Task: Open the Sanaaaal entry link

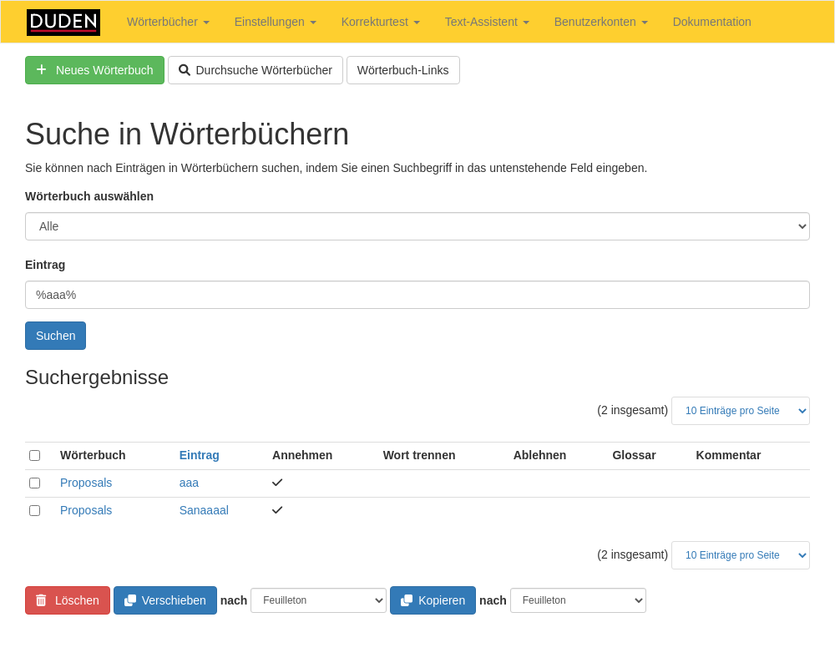Action: coord(204,510)
